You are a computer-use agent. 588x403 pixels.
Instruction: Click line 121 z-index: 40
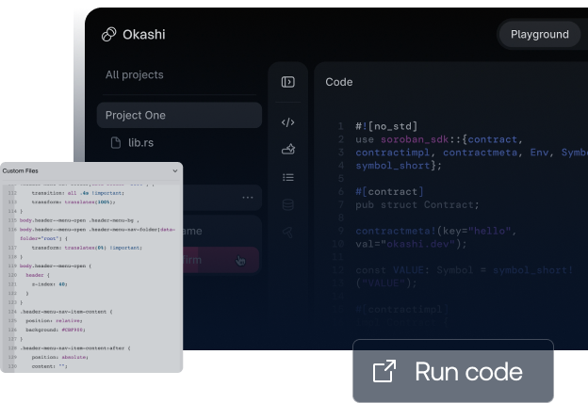pyautogui.click(x=50, y=284)
